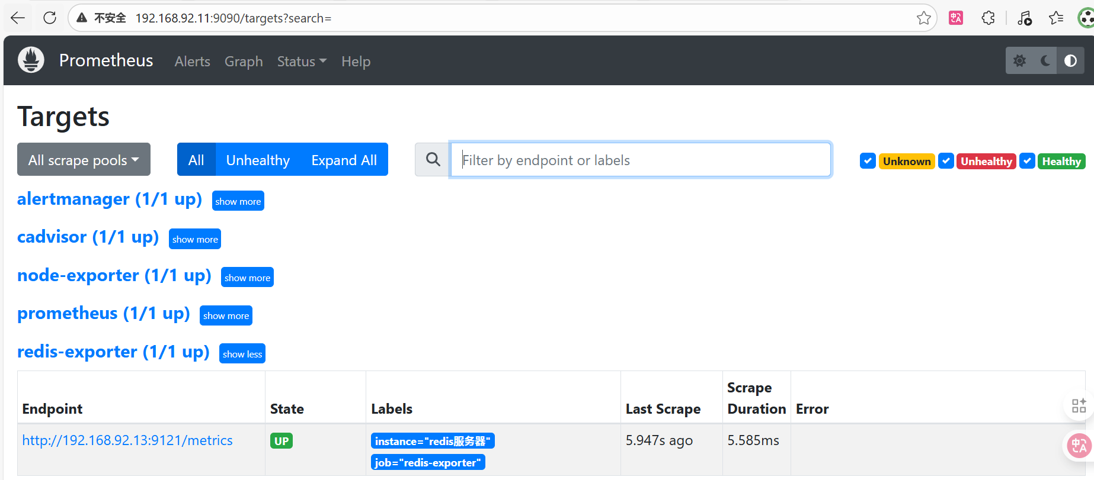Bookmark page with the star icon
The width and height of the screenshot is (1094, 480).
pyautogui.click(x=923, y=18)
